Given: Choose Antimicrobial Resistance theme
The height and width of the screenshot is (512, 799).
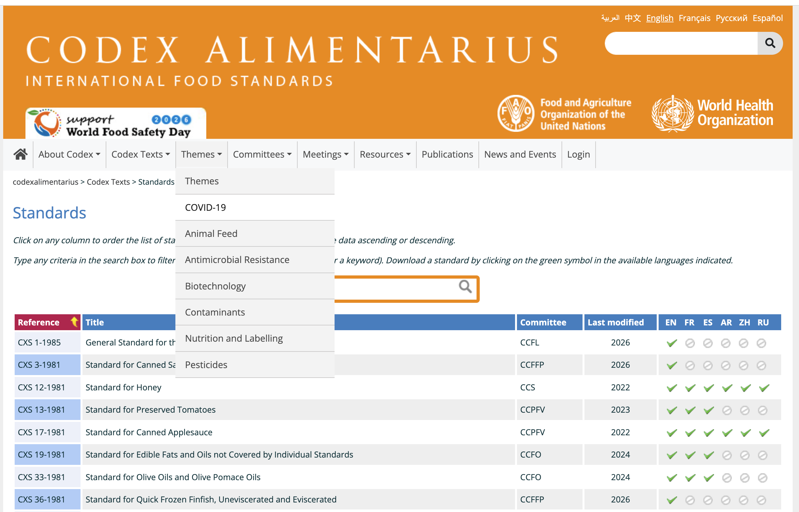Looking at the screenshot, I should [x=255, y=260].
